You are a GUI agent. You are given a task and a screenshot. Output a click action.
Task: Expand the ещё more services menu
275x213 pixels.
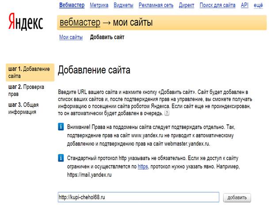pos(258,5)
